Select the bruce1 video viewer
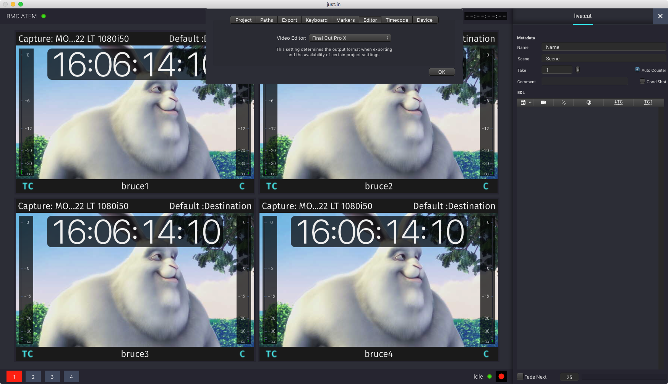Image resolution: width=668 pixels, height=384 pixels. point(135,112)
